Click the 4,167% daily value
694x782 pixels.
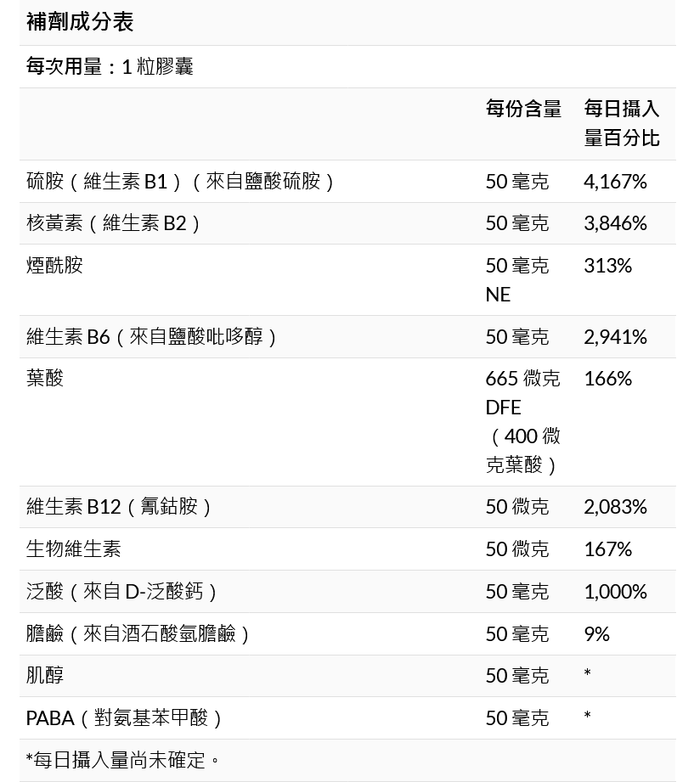coord(615,181)
